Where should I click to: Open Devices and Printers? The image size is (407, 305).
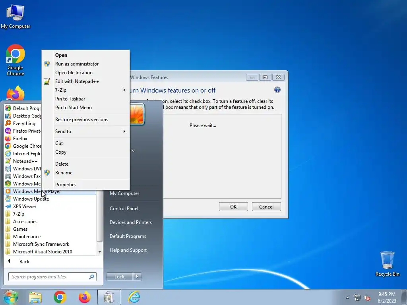click(130, 222)
